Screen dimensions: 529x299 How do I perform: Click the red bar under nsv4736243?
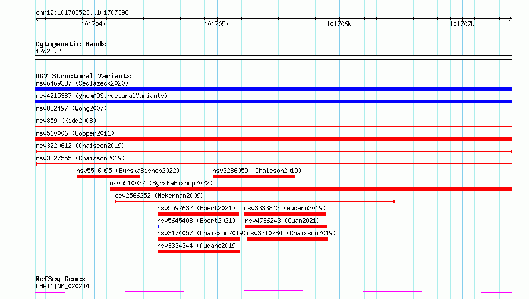click(x=286, y=226)
